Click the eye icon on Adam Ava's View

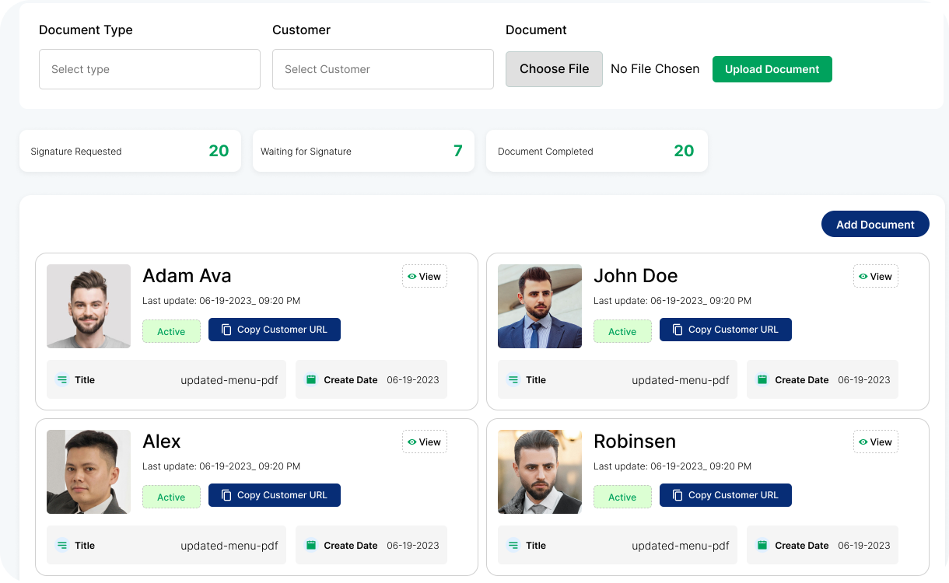[412, 277]
